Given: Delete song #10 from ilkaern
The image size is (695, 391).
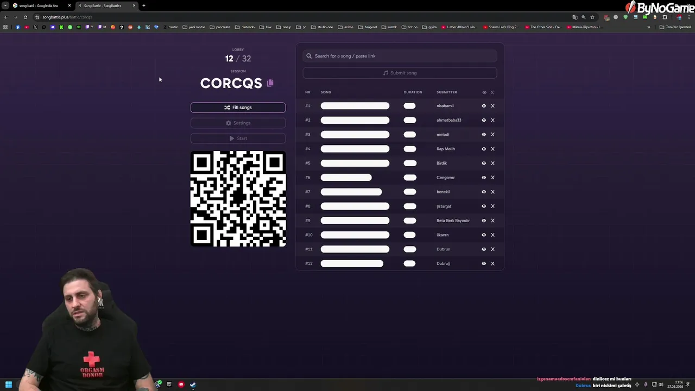Looking at the screenshot, I should [493, 235].
